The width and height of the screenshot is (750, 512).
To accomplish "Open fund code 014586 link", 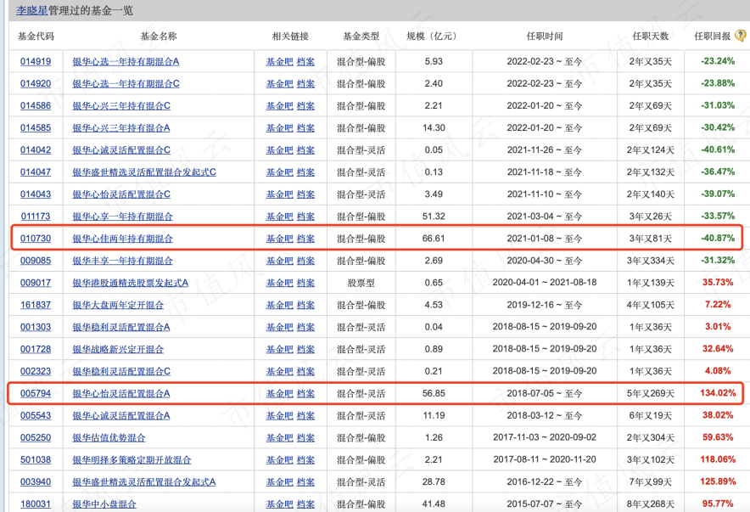I will tap(36, 106).
